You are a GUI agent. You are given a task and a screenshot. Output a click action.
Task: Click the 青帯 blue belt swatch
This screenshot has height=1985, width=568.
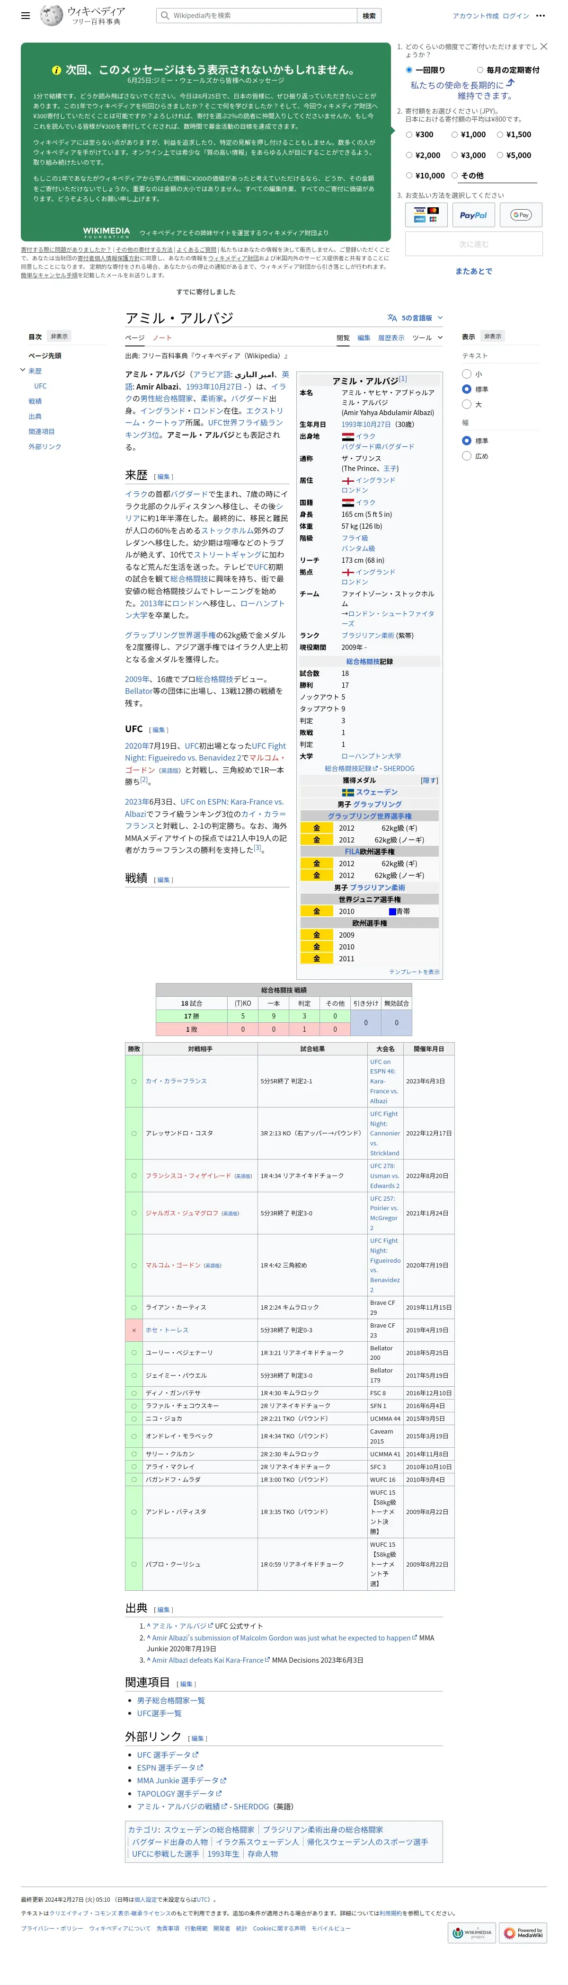click(391, 912)
